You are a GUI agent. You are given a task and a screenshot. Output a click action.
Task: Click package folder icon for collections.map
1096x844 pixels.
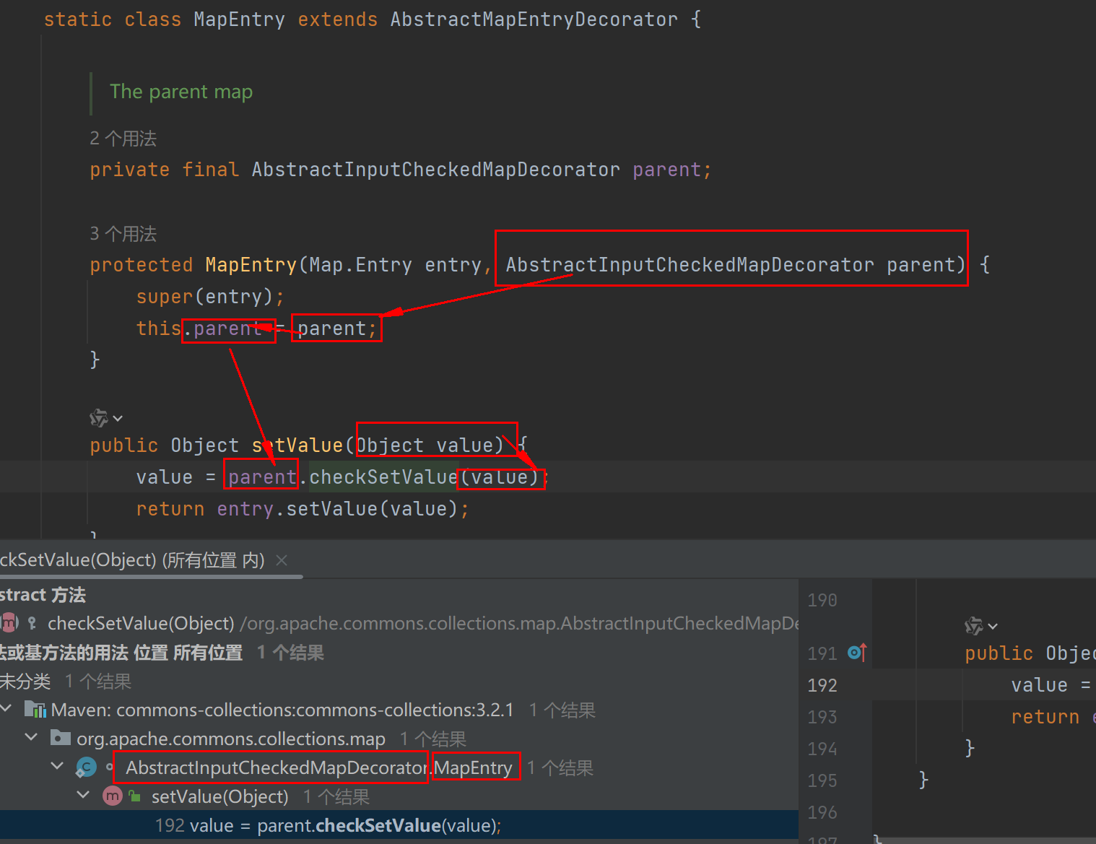(61, 738)
